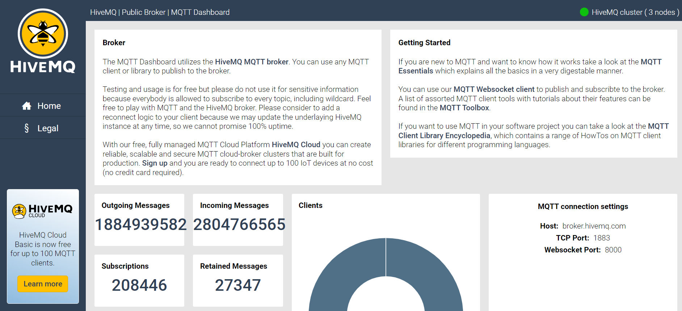Viewport: 682px width, 311px height.
Task: Click the host broker.hivemq.com value
Action: [594, 226]
